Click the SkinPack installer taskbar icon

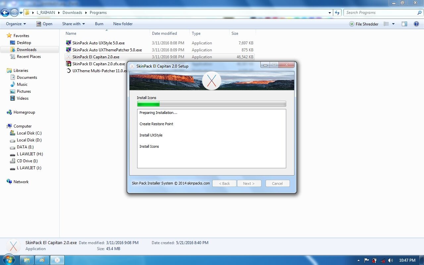57,260
